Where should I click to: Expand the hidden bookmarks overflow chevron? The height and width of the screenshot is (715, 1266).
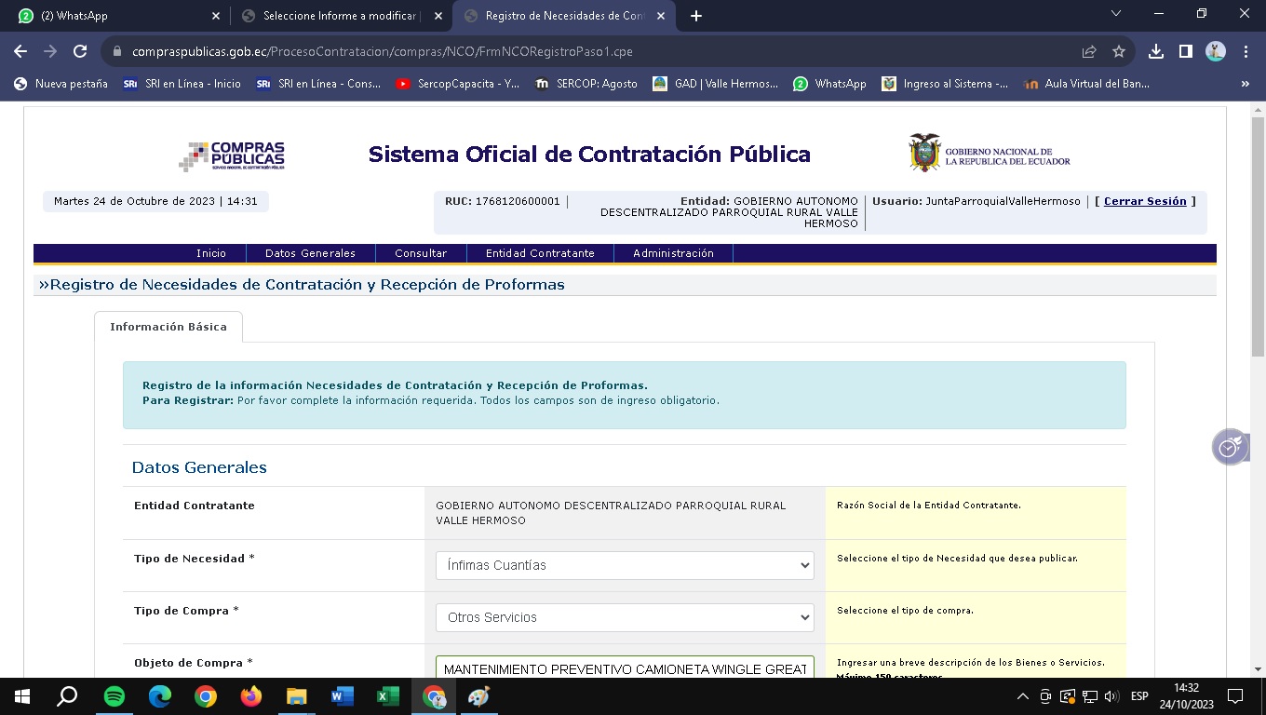pyautogui.click(x=1245, y=84)
